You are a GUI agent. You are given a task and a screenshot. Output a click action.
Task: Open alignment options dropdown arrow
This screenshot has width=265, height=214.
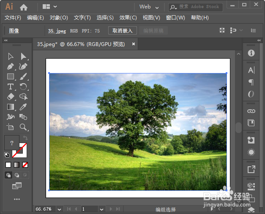[241, 30]
